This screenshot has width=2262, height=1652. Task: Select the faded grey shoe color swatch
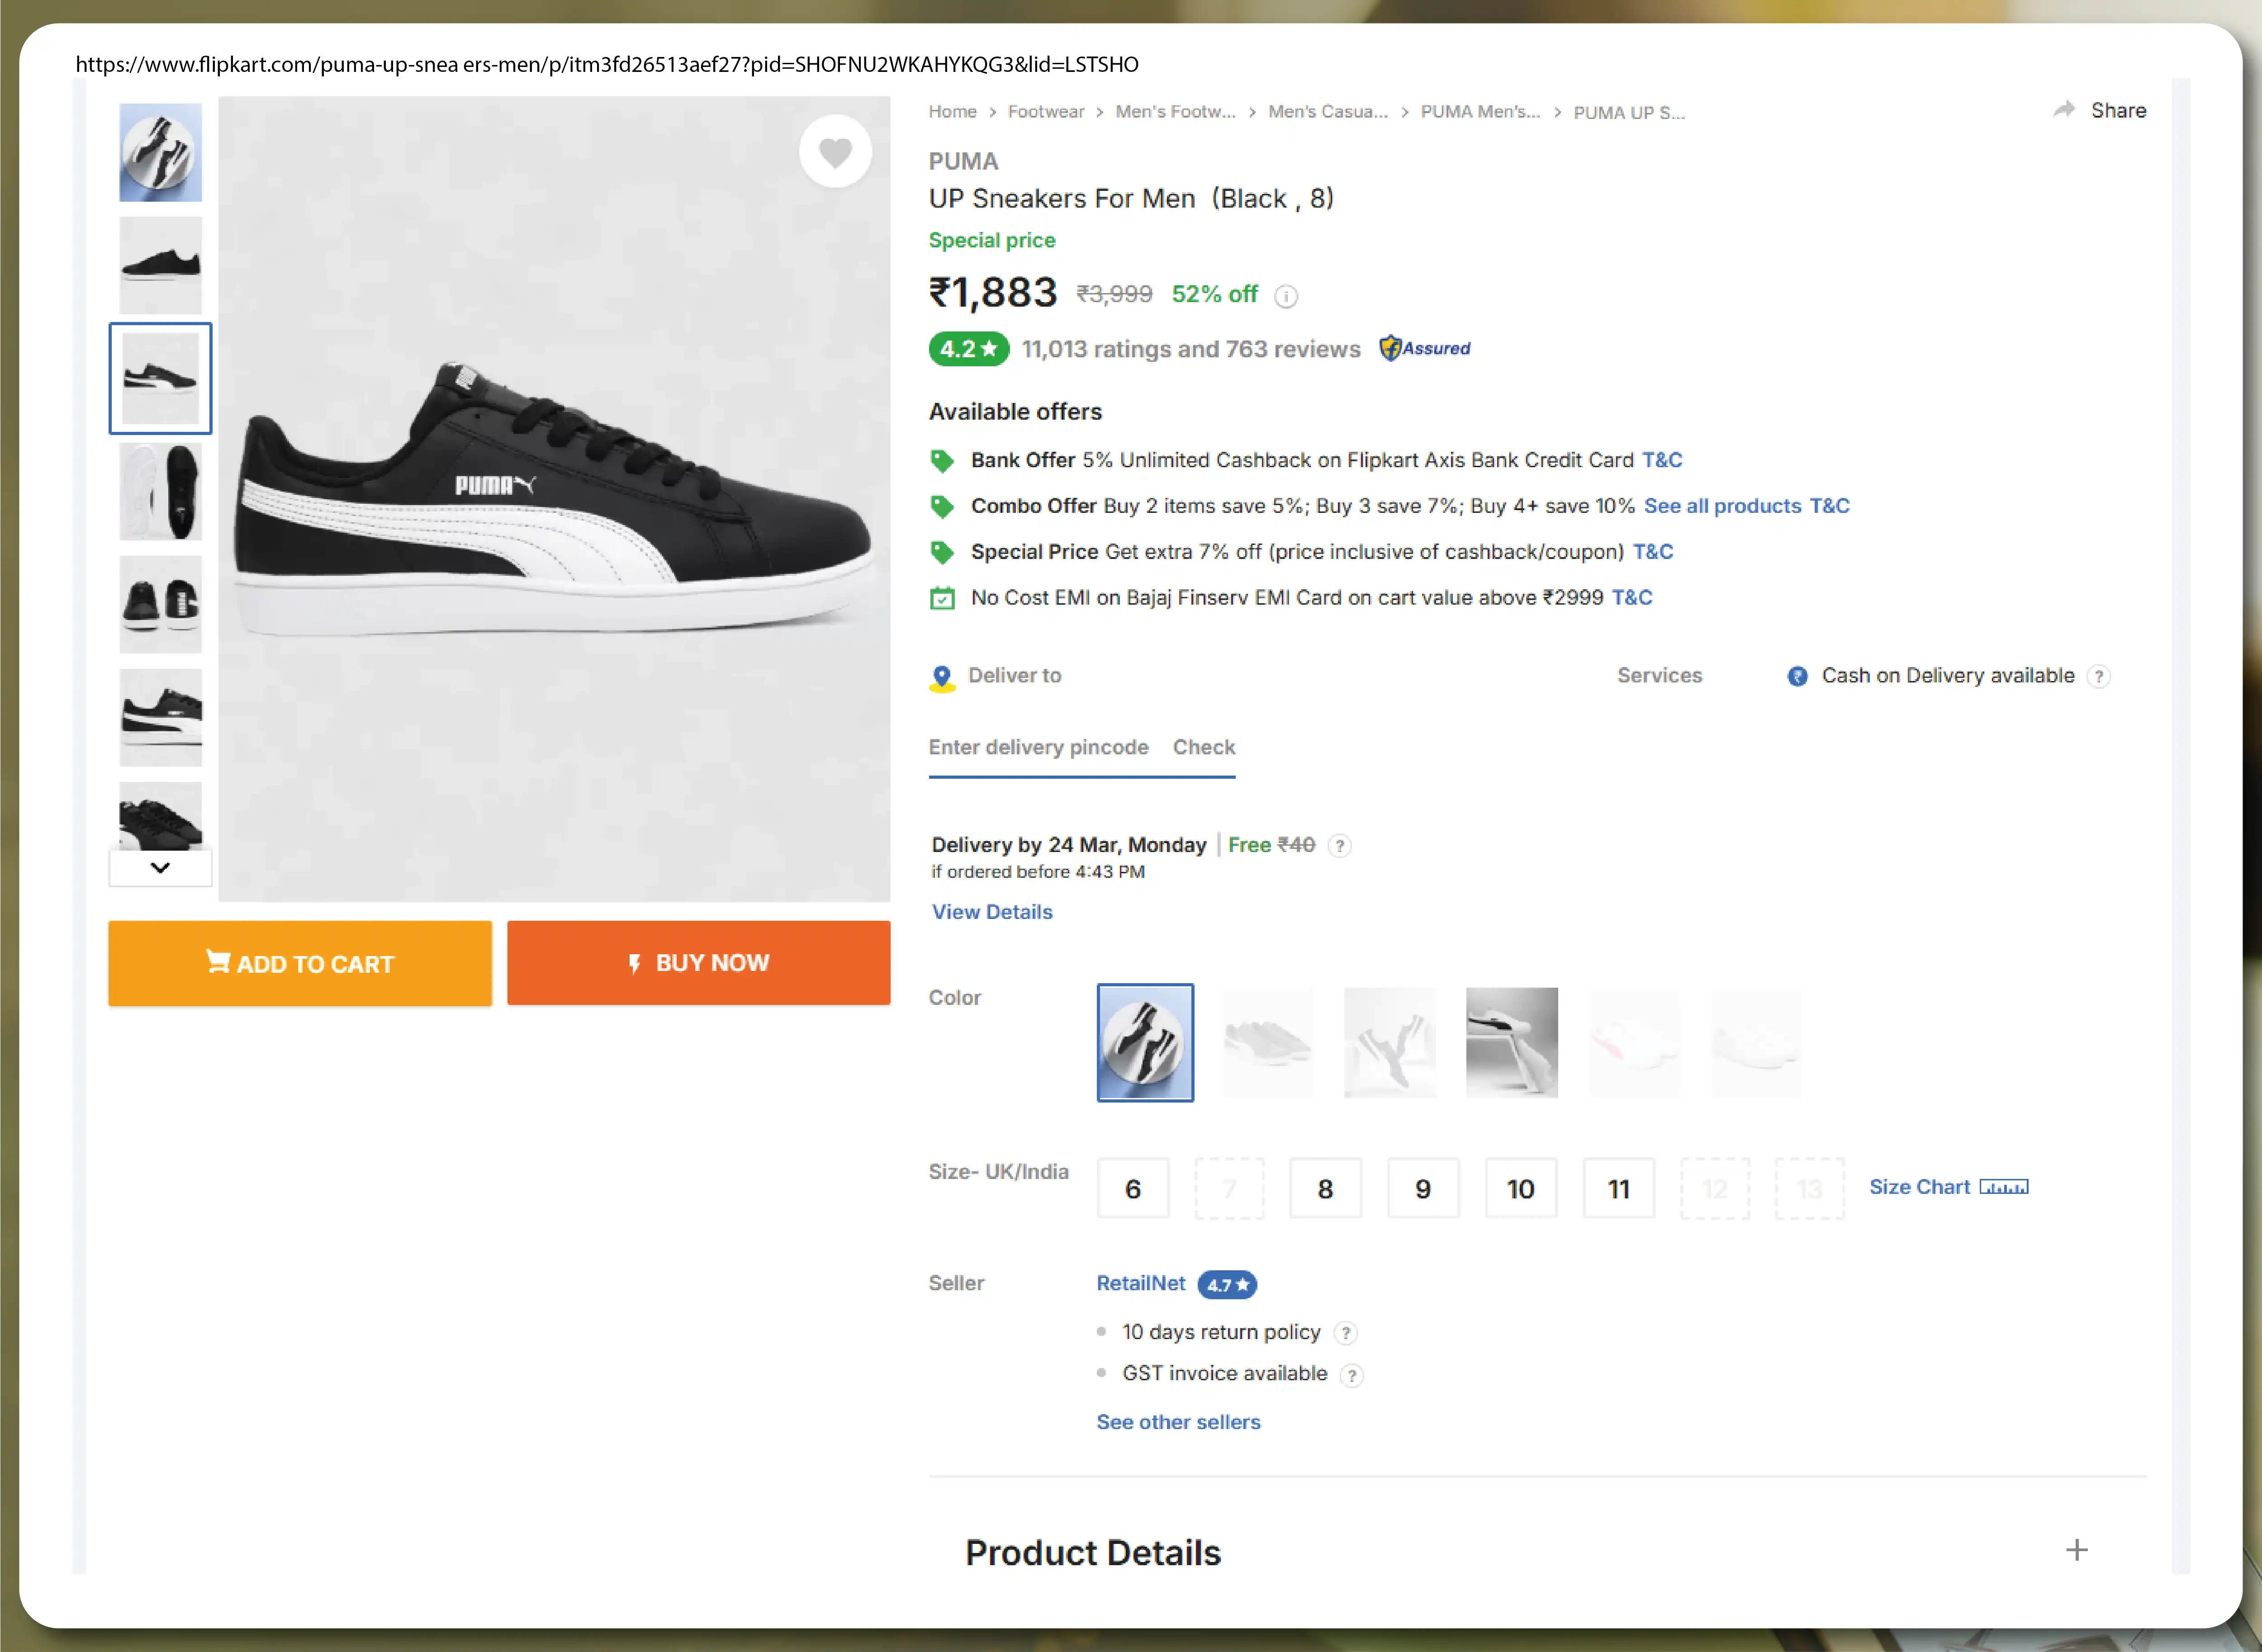[x=1268, y=1043]
